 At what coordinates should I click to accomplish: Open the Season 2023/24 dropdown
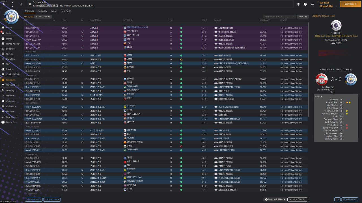pyautogui.click(x=273, y=17)
